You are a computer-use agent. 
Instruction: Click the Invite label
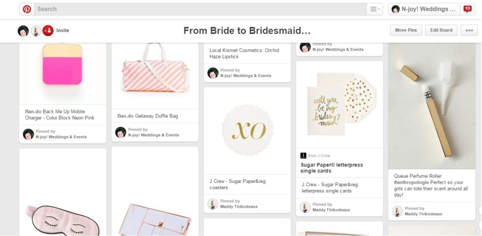click(x=63, y=31)
